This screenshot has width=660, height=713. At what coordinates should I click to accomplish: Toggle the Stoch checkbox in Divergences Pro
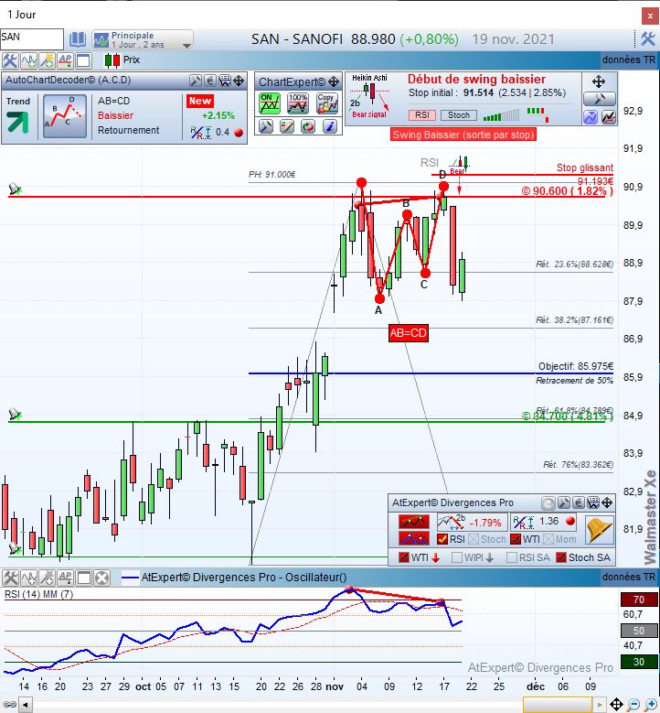(x=474, y=539)
